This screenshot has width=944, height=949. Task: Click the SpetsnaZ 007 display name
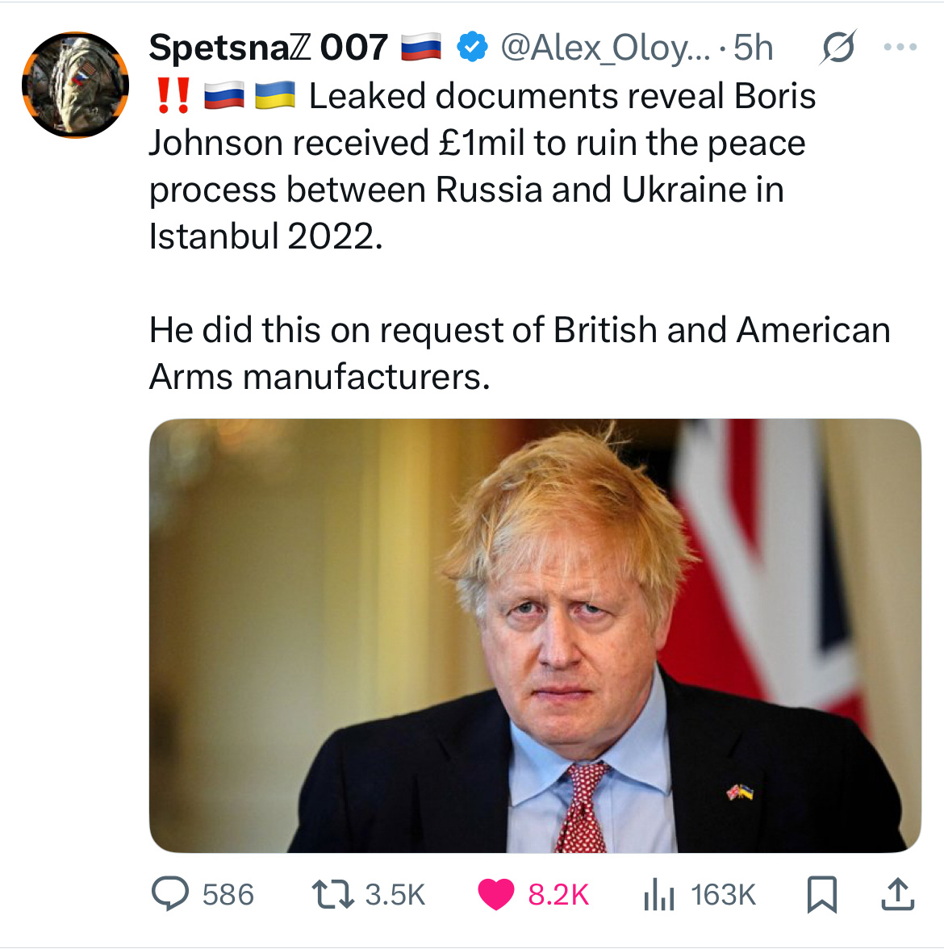(268, 48)
